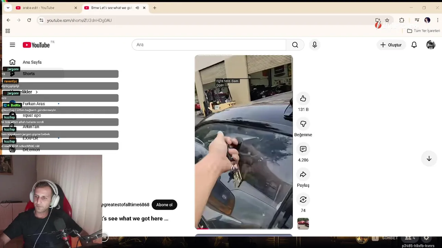Screen dimensions: 442x248
Task: Subscribe with the Abone ol button
Action: click(164, 205)
